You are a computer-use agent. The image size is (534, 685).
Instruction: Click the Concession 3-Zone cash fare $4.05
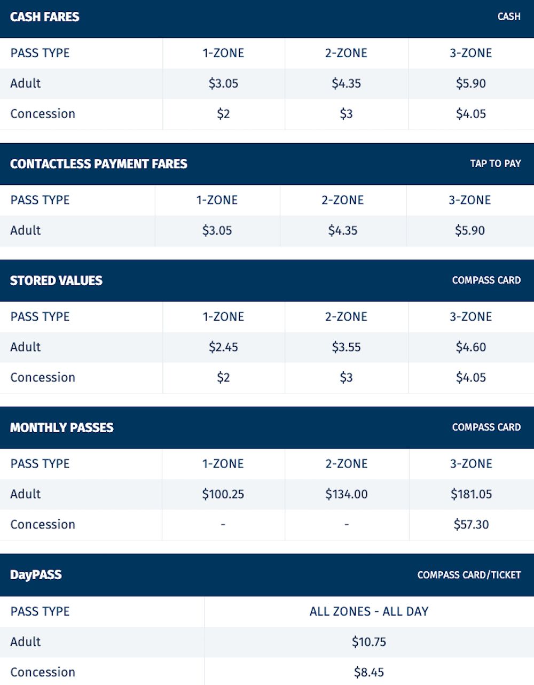[471, 114]
